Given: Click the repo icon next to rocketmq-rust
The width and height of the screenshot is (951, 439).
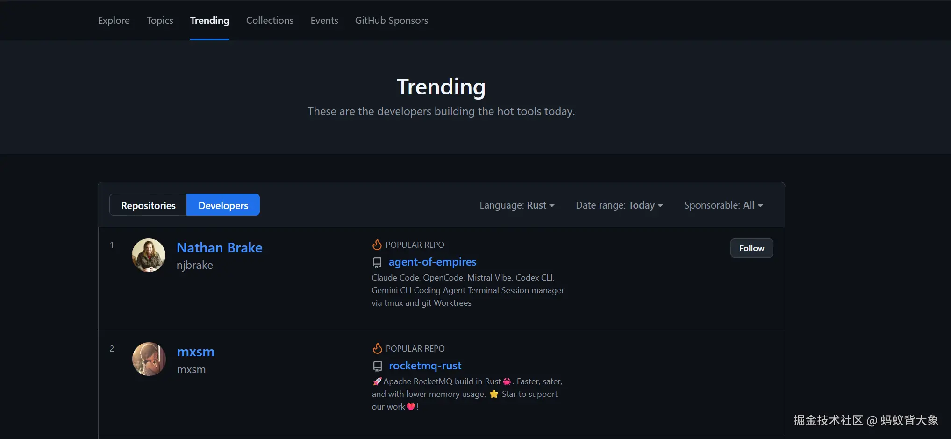Looking at the screenshot, I should tap(377, 366).
